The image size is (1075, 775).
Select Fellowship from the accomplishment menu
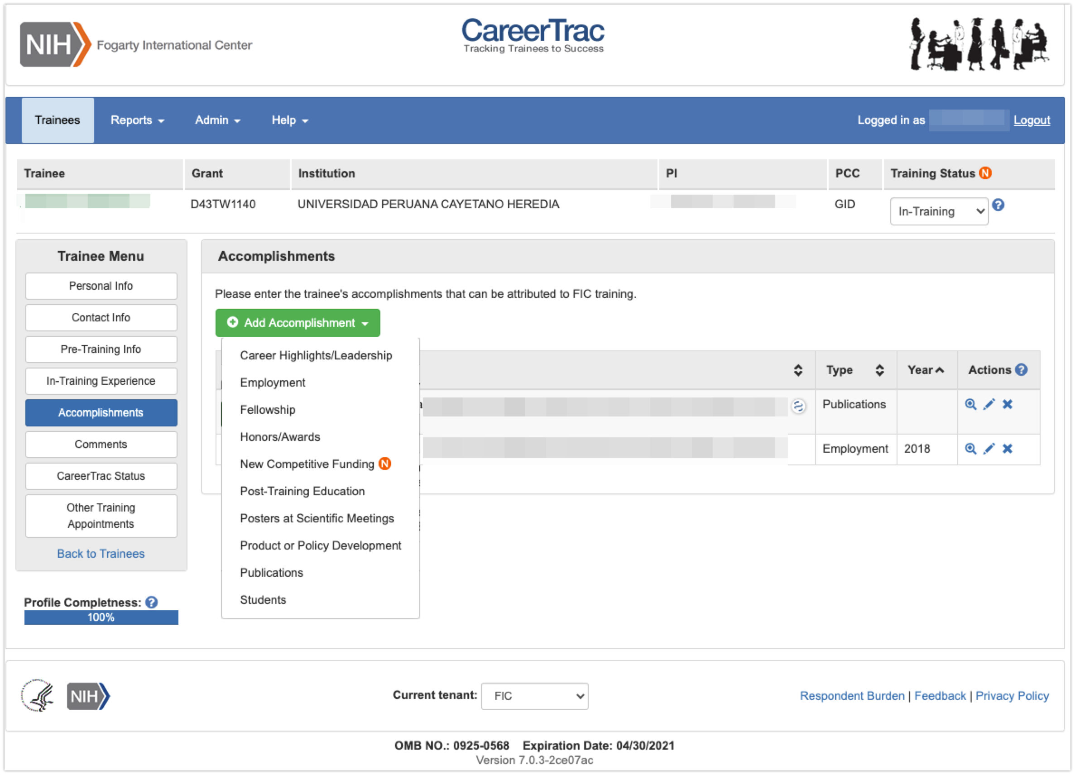[267, 410]
